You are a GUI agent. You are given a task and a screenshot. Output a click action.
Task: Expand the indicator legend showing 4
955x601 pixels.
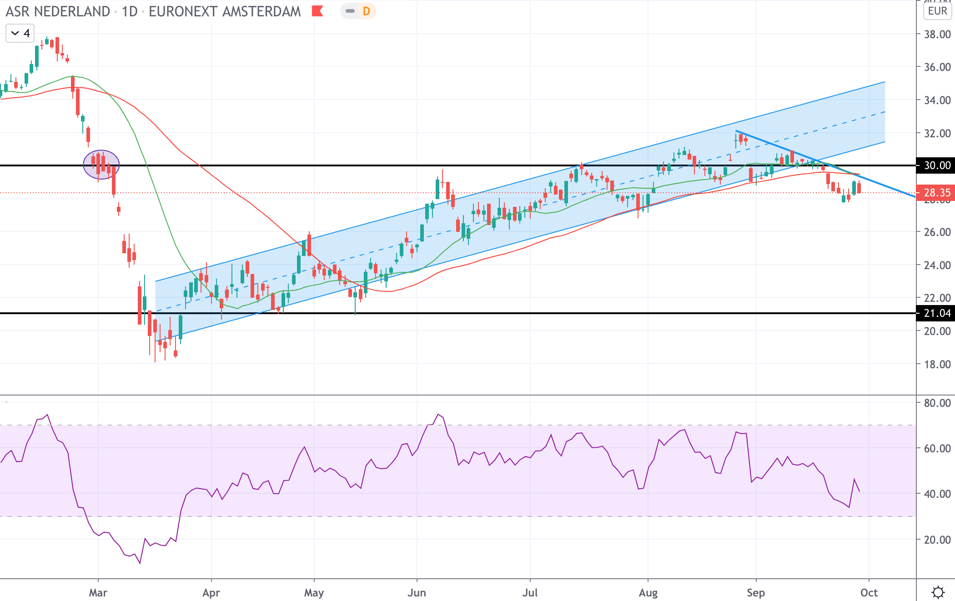(x=20, y=33)
